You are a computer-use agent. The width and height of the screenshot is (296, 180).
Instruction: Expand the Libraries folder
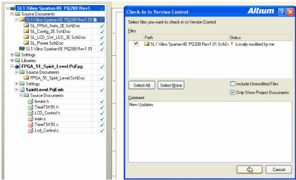click(12, 61)
